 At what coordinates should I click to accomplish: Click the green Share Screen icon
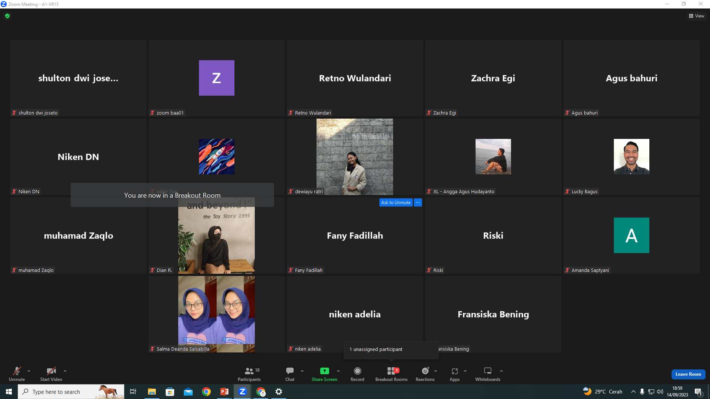[x=324, y=371]
